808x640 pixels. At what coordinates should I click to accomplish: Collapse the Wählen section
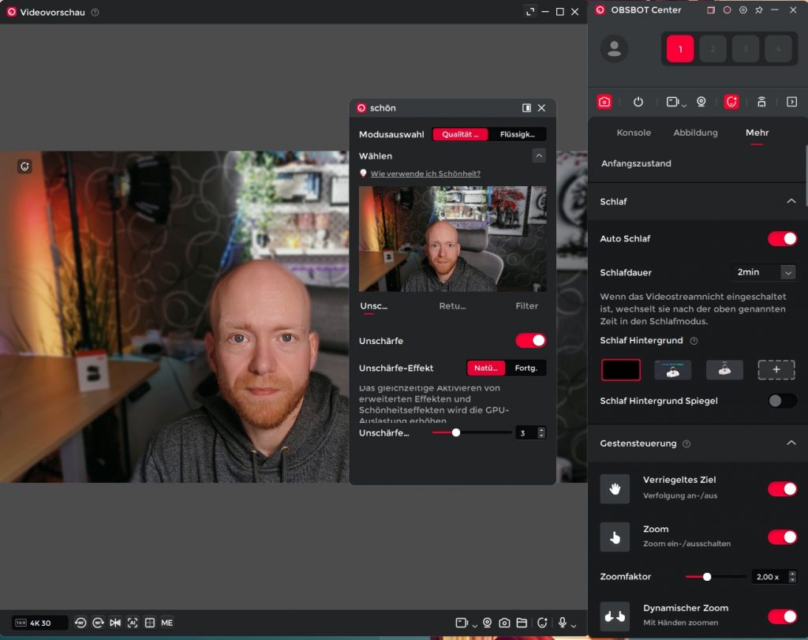pyautogui.click(x=538, y=155)
